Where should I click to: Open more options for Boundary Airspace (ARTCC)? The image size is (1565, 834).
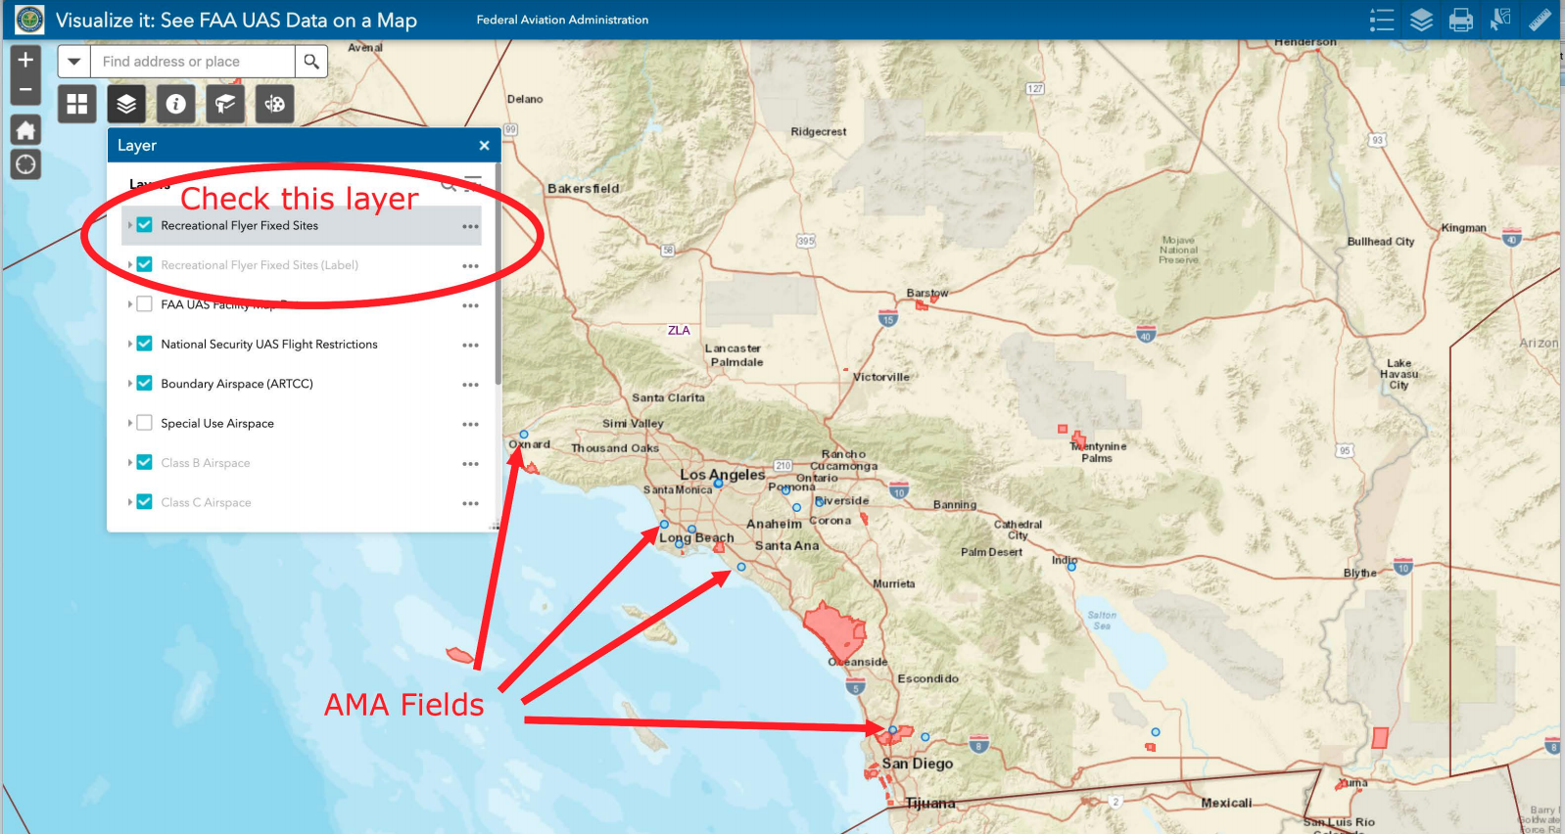tap(471, 385)
